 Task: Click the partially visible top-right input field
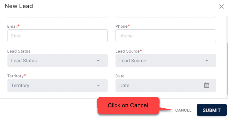pyautogui.click(x=166, y=16)
